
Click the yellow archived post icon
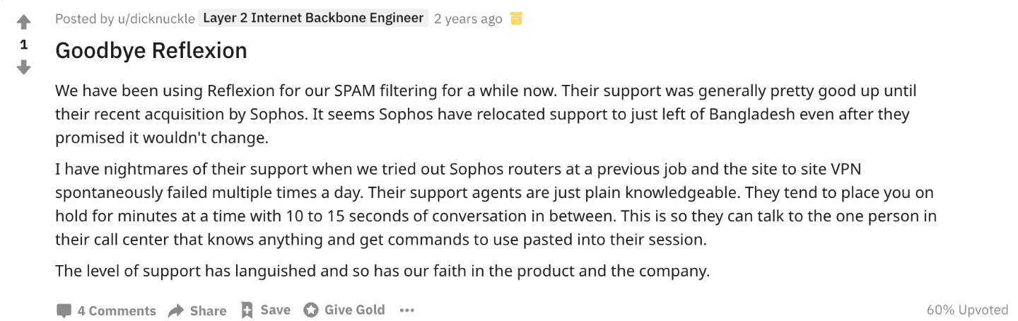pyautogui.click(x=517, y=18)
